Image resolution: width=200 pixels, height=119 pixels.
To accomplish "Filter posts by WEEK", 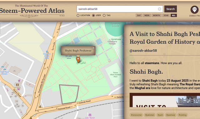I will coord(147,15).
